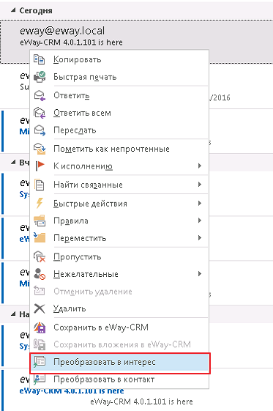Open the Быстрые действия submenu arrow

[200, 204]
